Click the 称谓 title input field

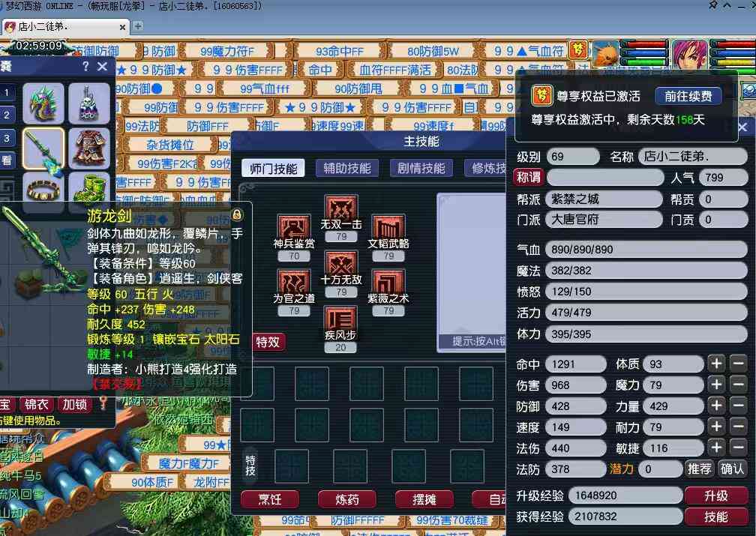(x=605, y=178)
